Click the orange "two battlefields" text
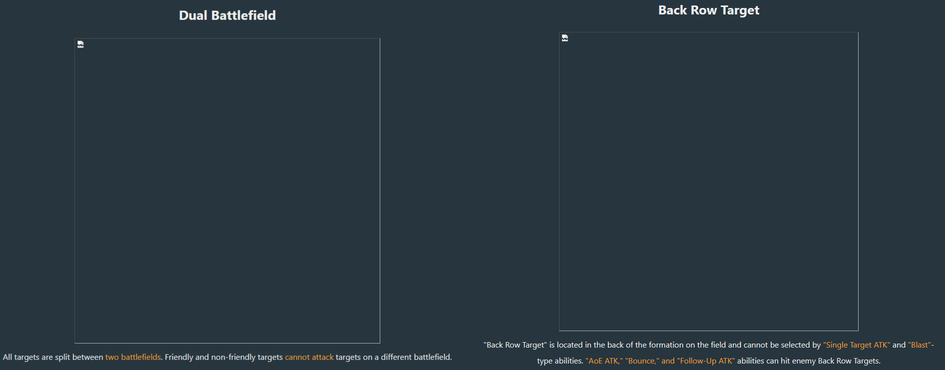The width and height of the screenshot is (945, 370). pos(133,357)
